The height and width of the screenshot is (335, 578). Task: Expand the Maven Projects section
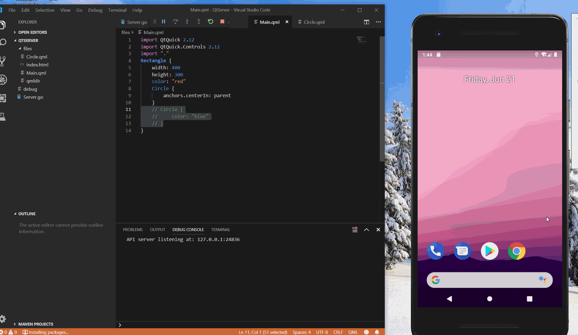point(36,324)
